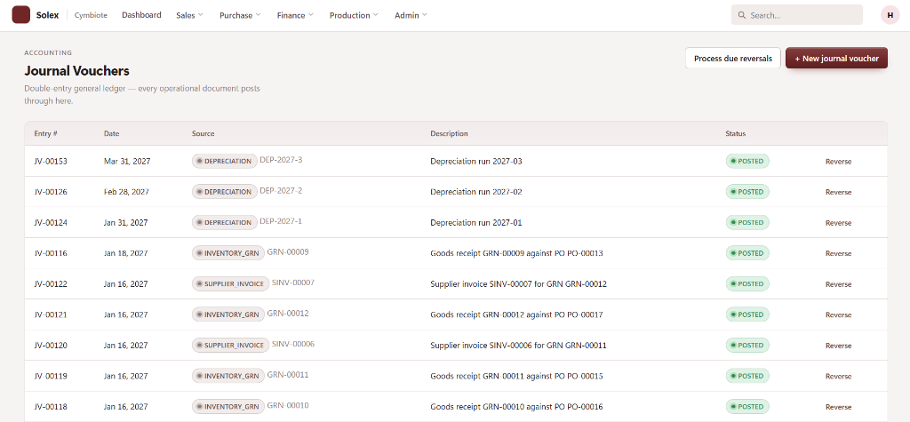Reverse journal entry JV-00124
Screen dimensions: 910x422
pos(838,223)
